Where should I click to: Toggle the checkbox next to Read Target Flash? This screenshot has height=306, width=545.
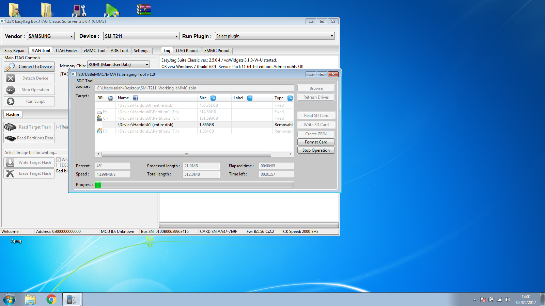coord(59,127)
